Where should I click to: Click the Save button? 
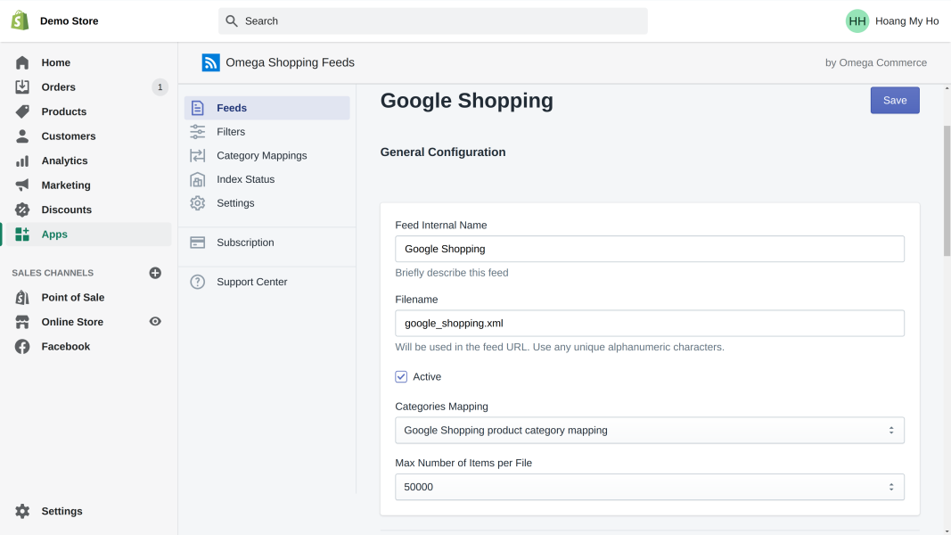895,101
